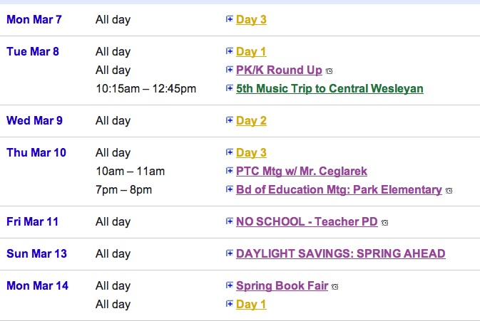Expand the PTC Mtg w/ Mr. Ceglarek entry
This screenshot has width=480, height=321.
(229, 171)
